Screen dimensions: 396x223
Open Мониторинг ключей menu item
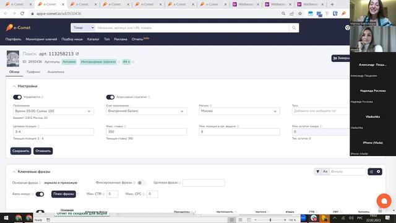tap(41, 39)
